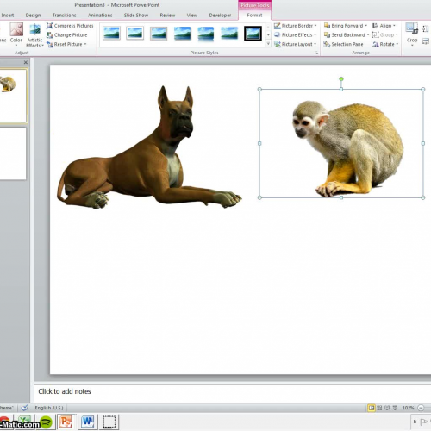431x431 pixels.
Task: Open Word from the taskbar
Action: 88,422
